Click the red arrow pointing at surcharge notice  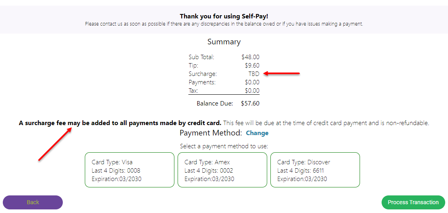pos(55,144)
